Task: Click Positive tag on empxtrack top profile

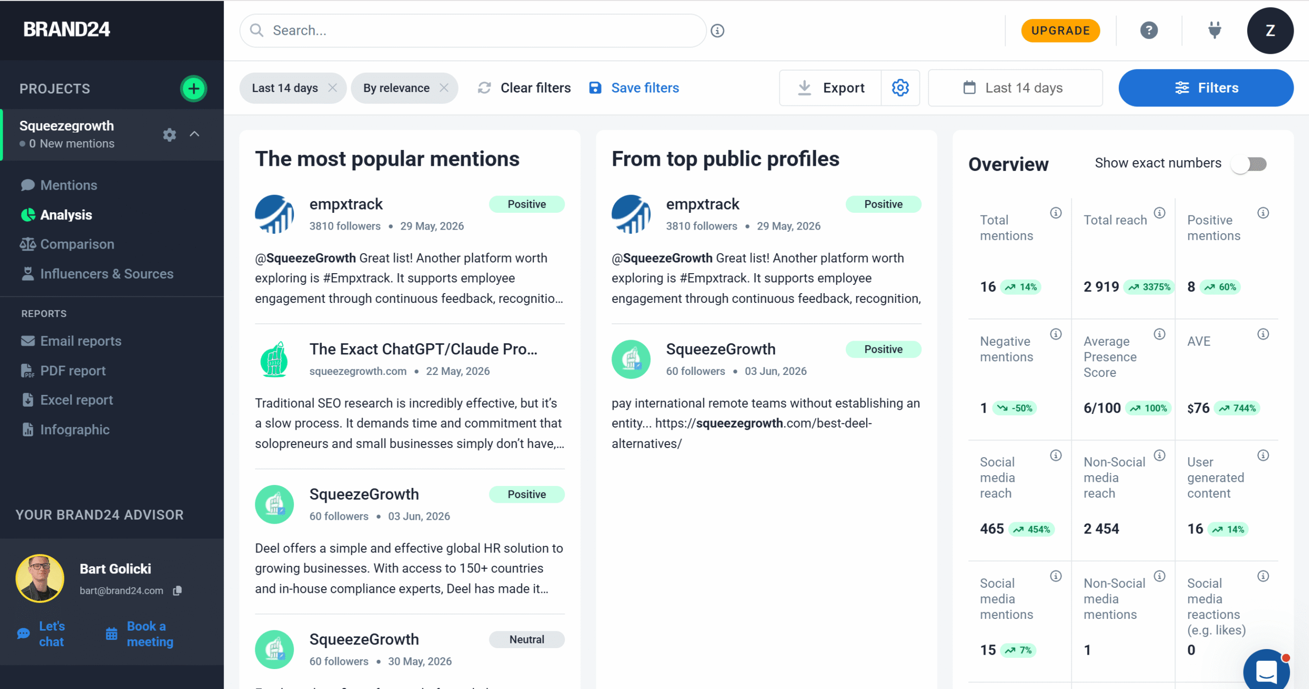Action: click(x=884, y=204)
